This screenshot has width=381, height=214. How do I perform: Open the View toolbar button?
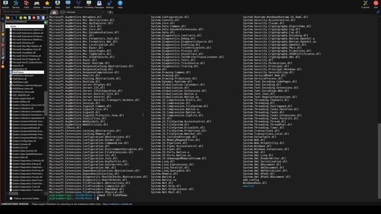coord(58,4)
